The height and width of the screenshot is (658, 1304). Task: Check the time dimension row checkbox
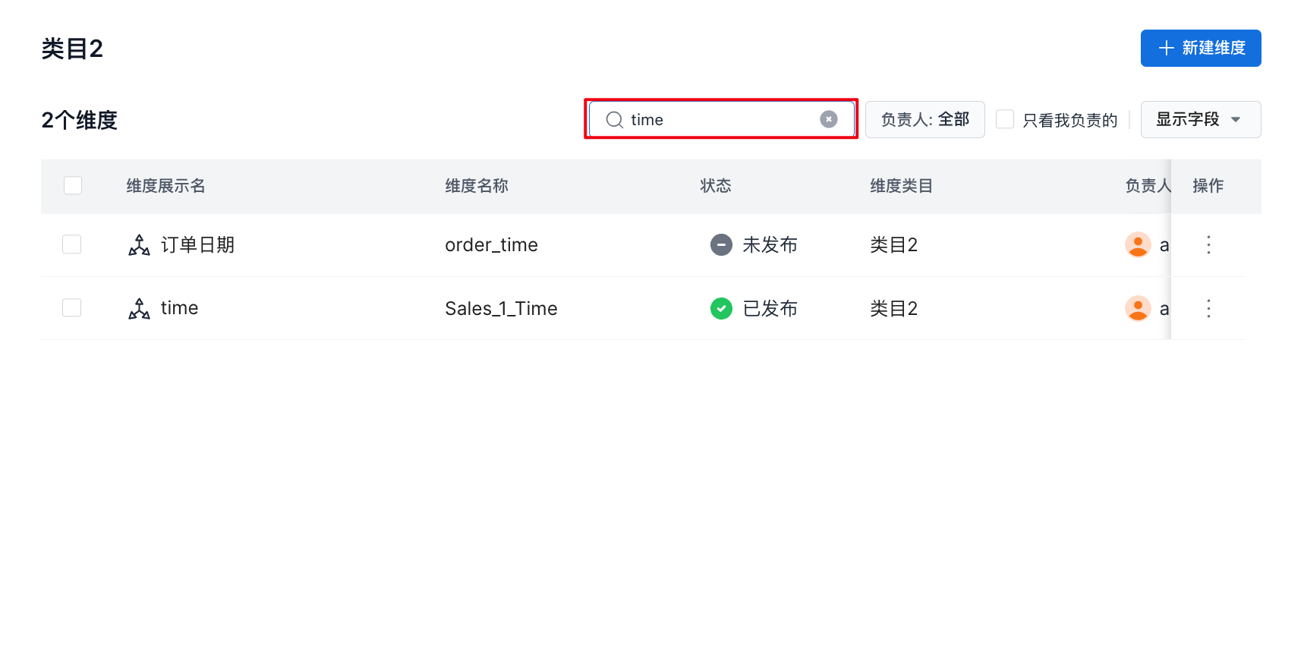click(x=72, y=307)
